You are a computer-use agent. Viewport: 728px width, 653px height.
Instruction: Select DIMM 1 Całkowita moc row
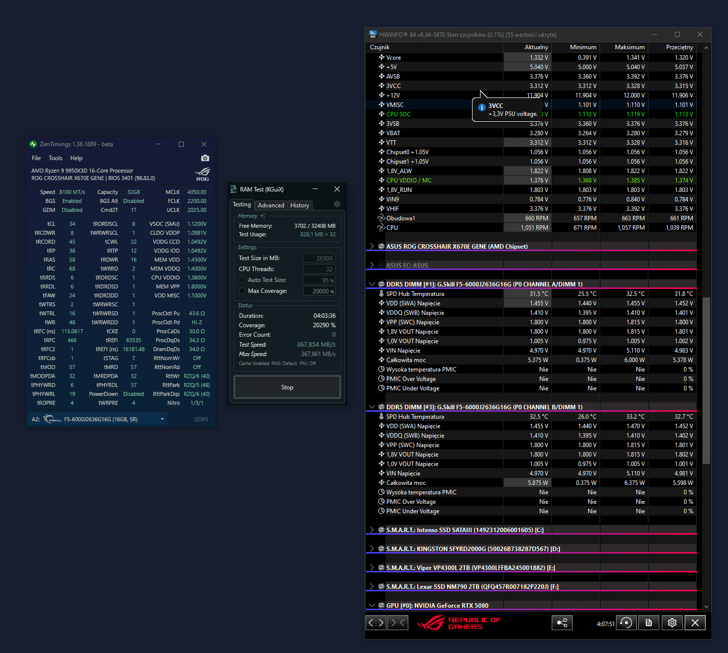pyautogui.click(x=531, y=360)
